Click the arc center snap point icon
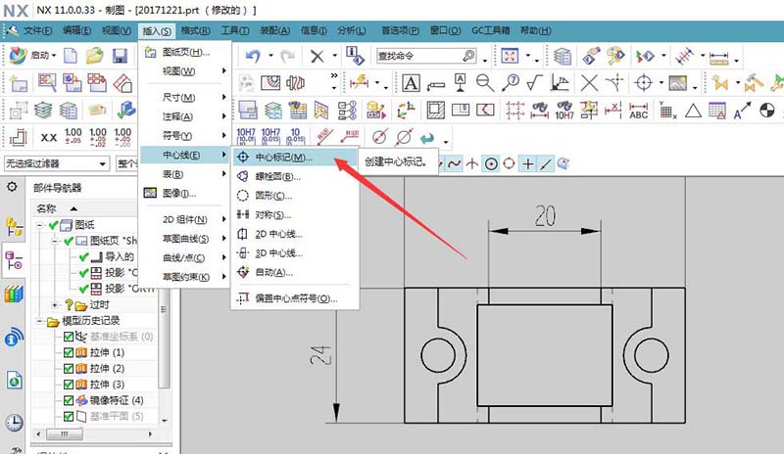784x454 pixels. [491, 163]
